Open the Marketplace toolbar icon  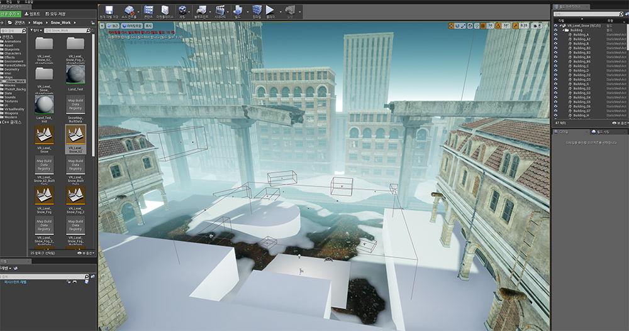(165, 11)
